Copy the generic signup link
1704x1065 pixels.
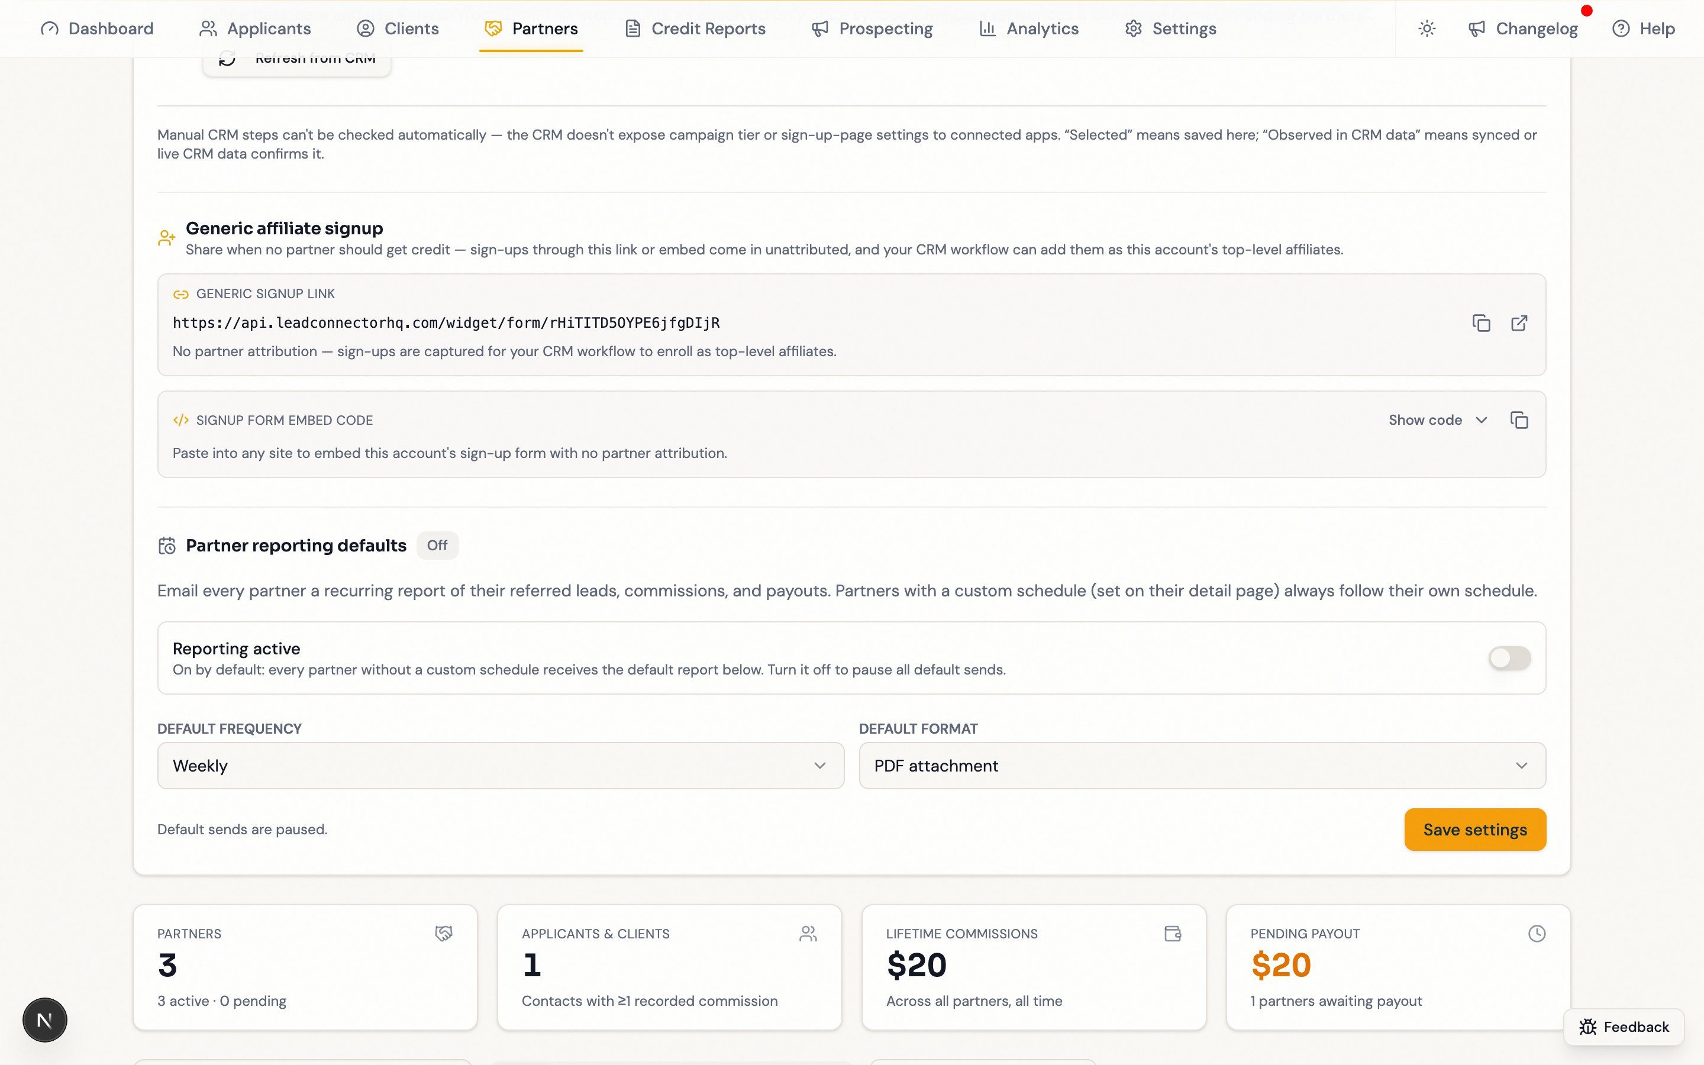click(x=1482, y=323)
